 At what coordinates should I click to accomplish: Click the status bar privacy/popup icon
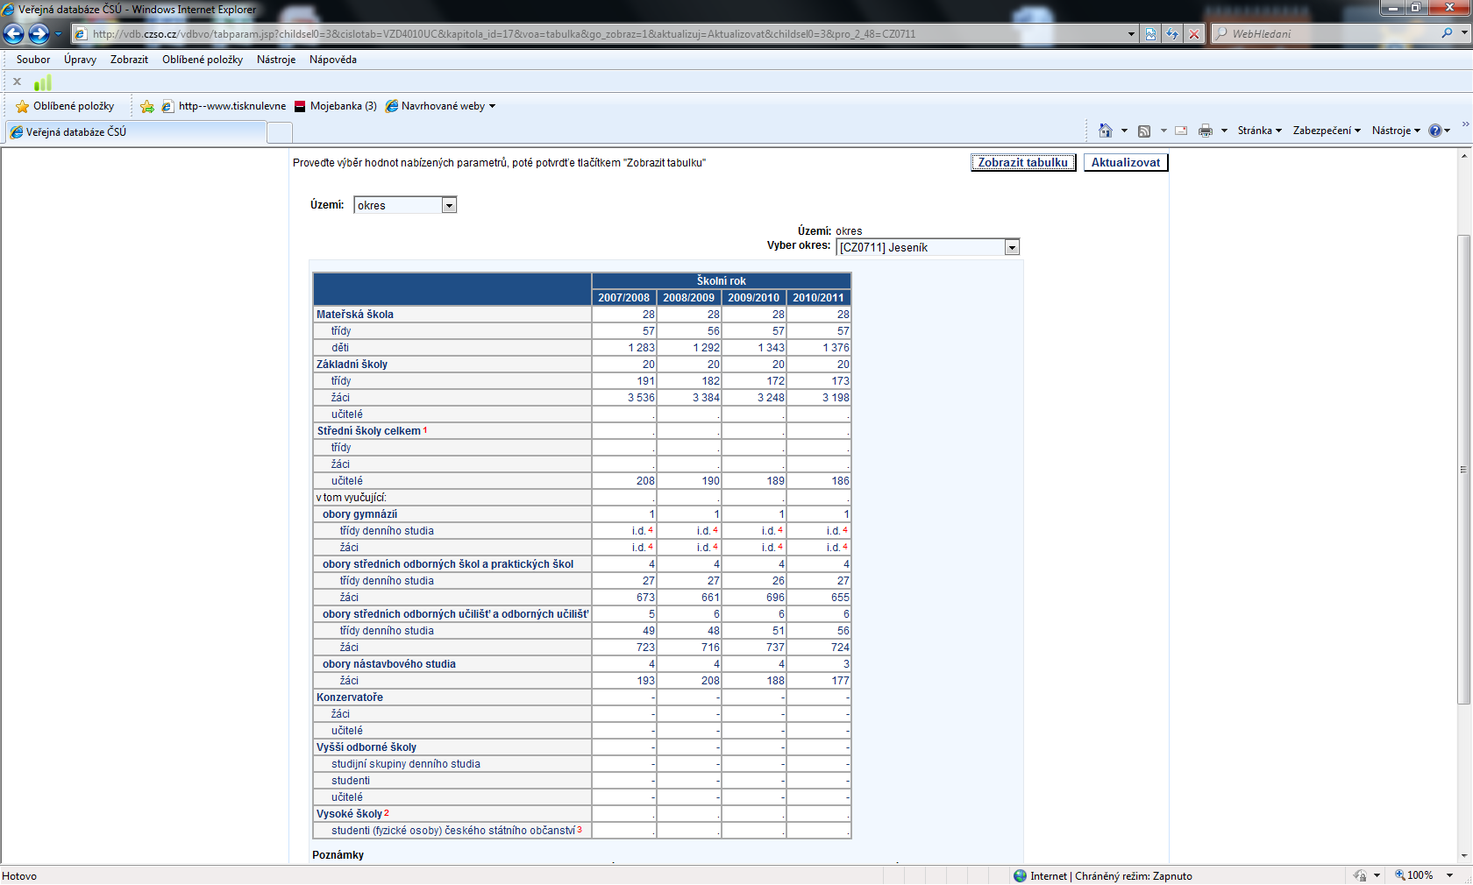pyautogui.click(x=1360, y=875)
